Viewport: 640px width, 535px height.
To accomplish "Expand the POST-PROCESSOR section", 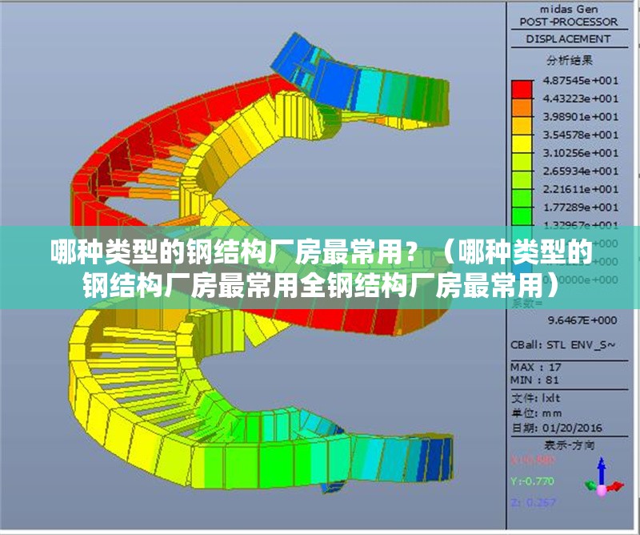I will [570, 21].
